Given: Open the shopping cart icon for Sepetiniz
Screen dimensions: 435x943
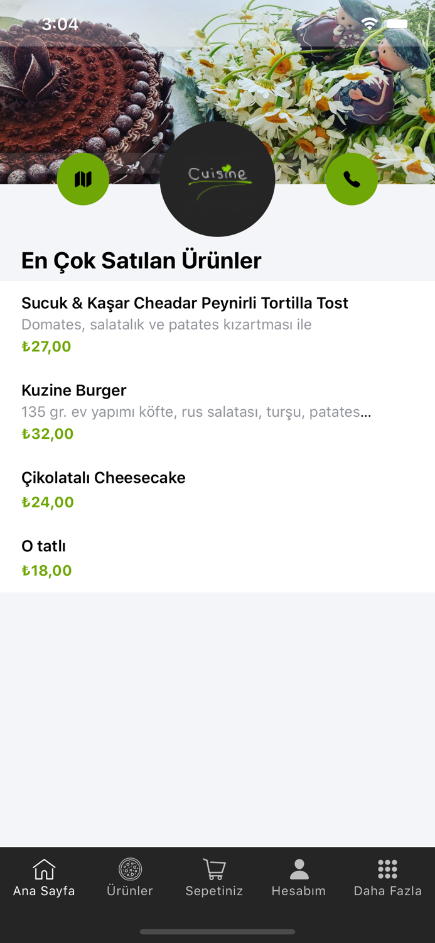Looking at the screenshot, I should pyautogui.click(x=214, y=868).
